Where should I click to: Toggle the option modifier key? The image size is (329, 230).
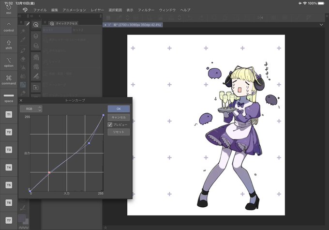(9, 62)
